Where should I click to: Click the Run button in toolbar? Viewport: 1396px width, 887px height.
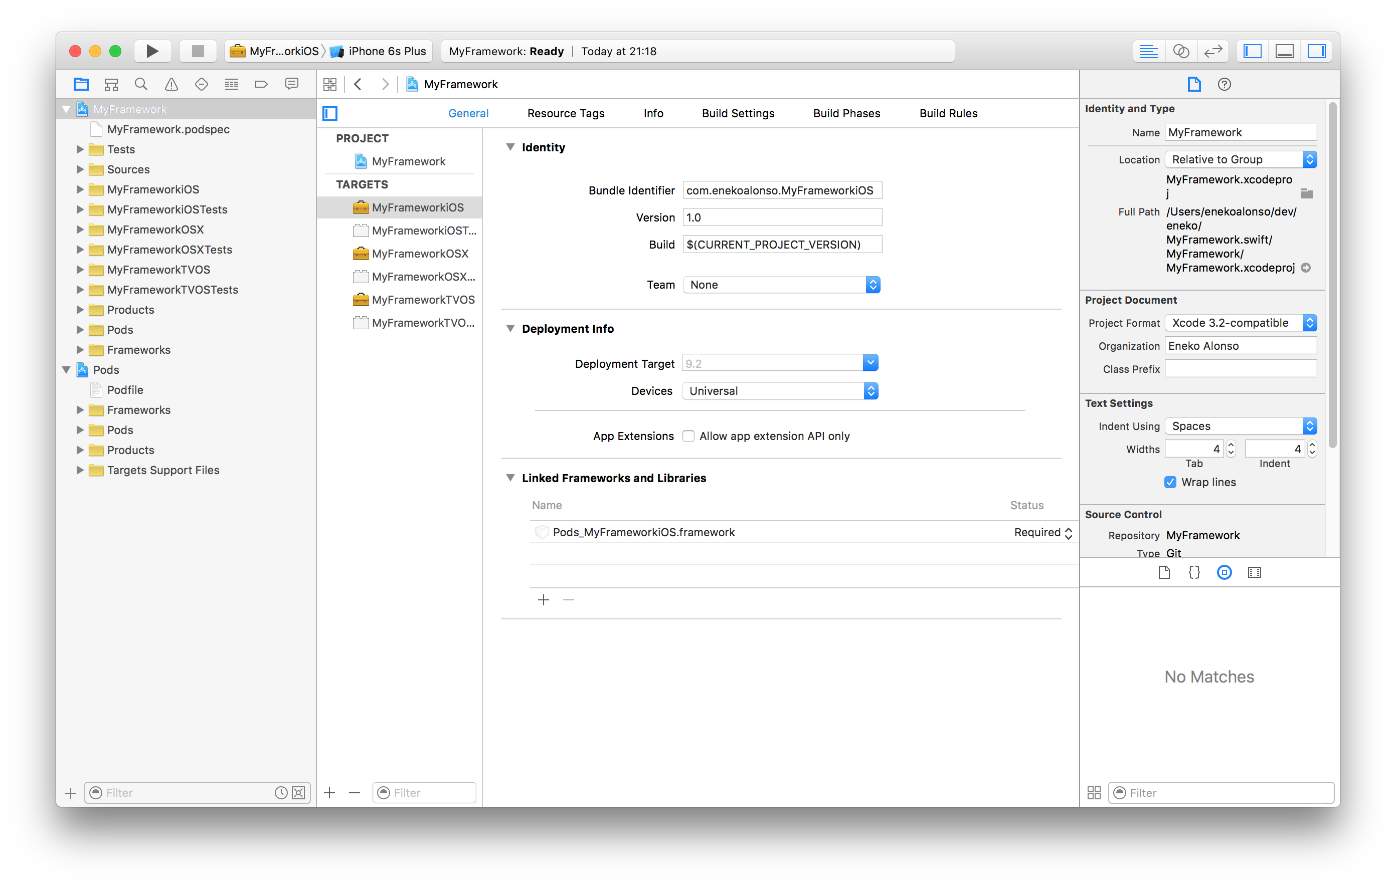click(150, 51)
